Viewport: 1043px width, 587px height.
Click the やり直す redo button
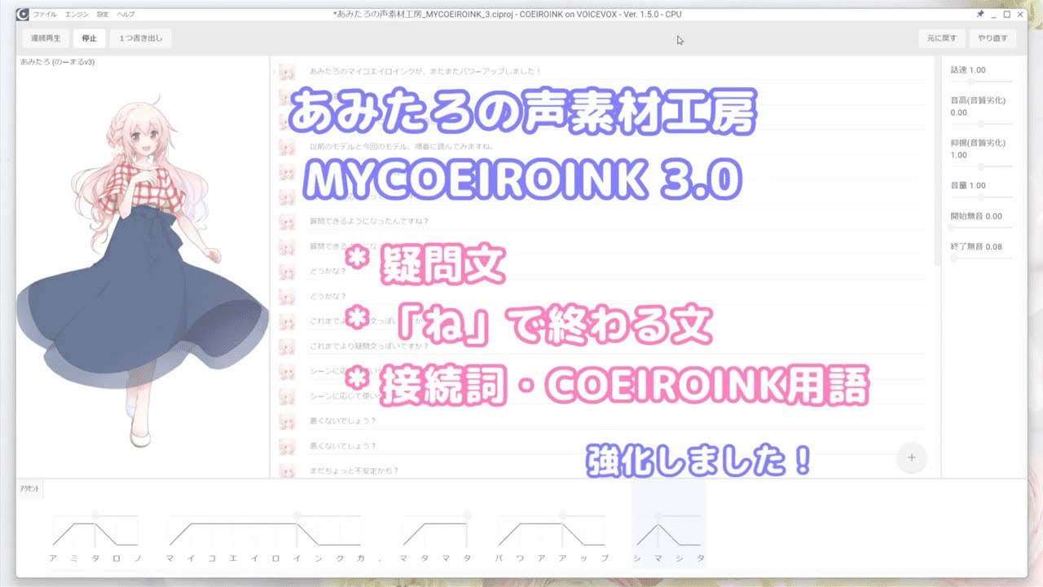click(x=992, y=38)
